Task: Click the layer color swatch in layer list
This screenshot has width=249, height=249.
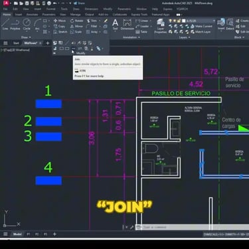Action: [184, 21]
